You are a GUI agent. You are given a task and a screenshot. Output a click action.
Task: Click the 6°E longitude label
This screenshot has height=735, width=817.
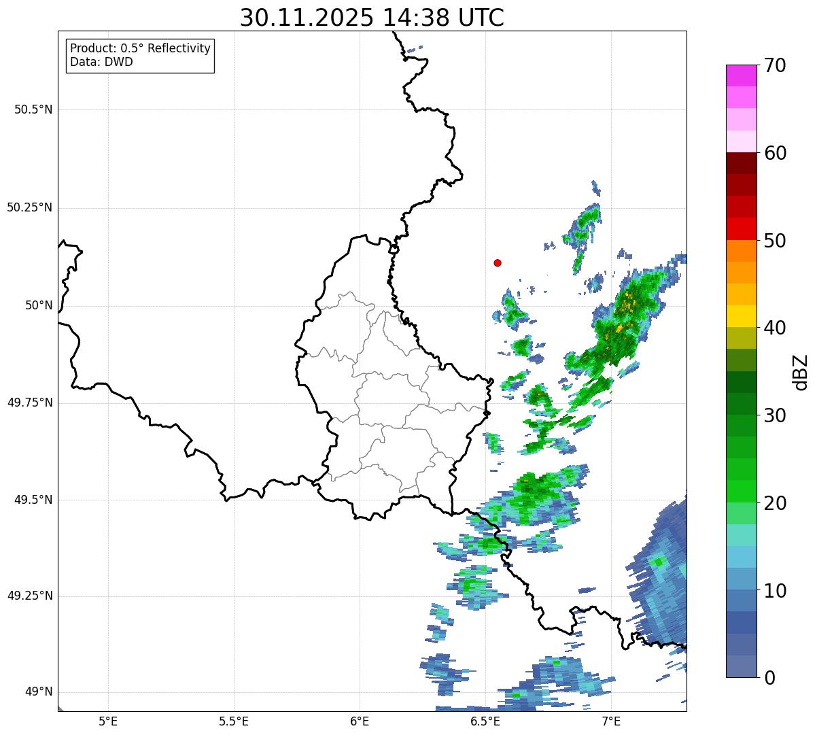point(360,721)
